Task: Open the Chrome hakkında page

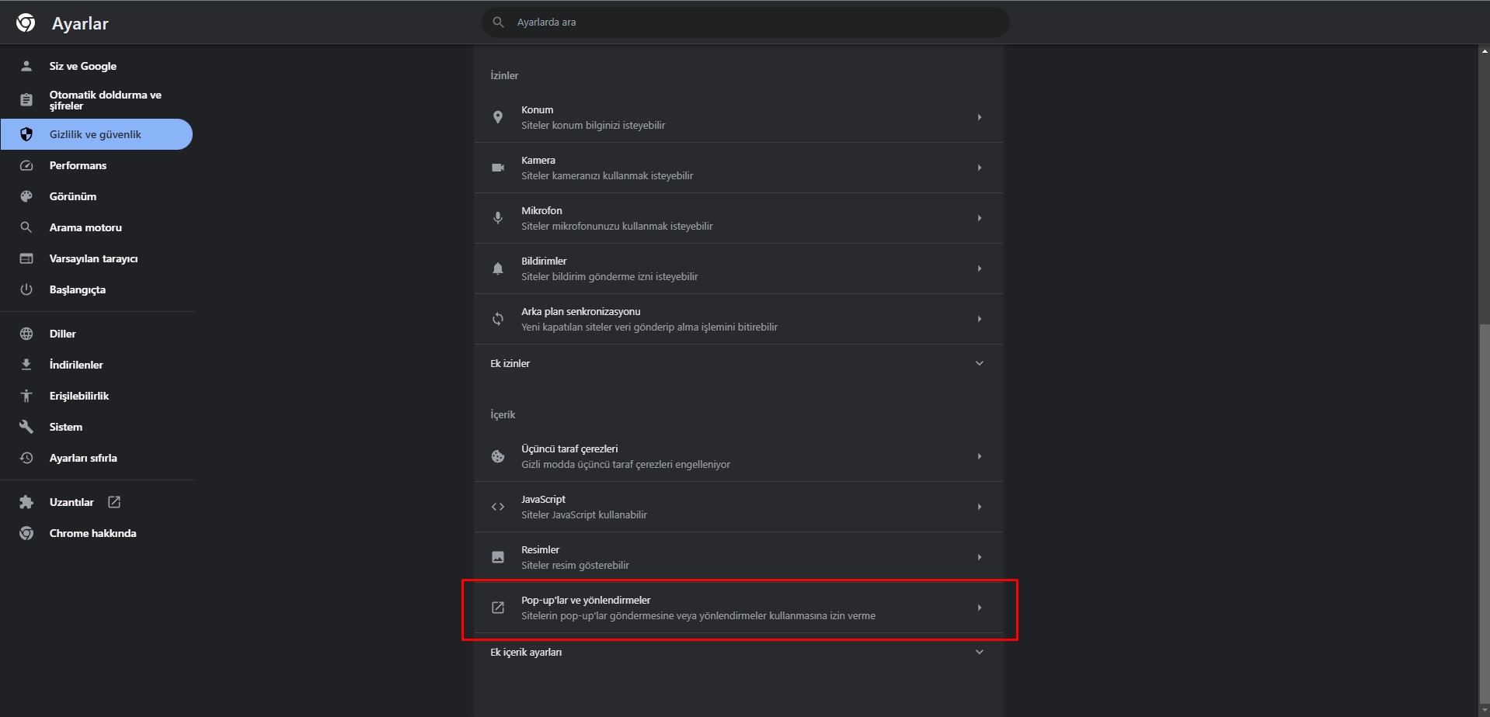Action: [92, 533]
